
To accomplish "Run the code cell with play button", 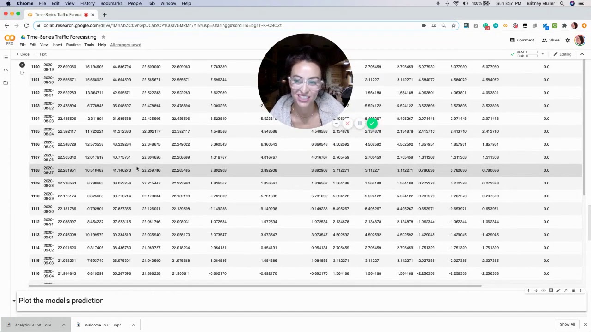I will click(22, 65).
